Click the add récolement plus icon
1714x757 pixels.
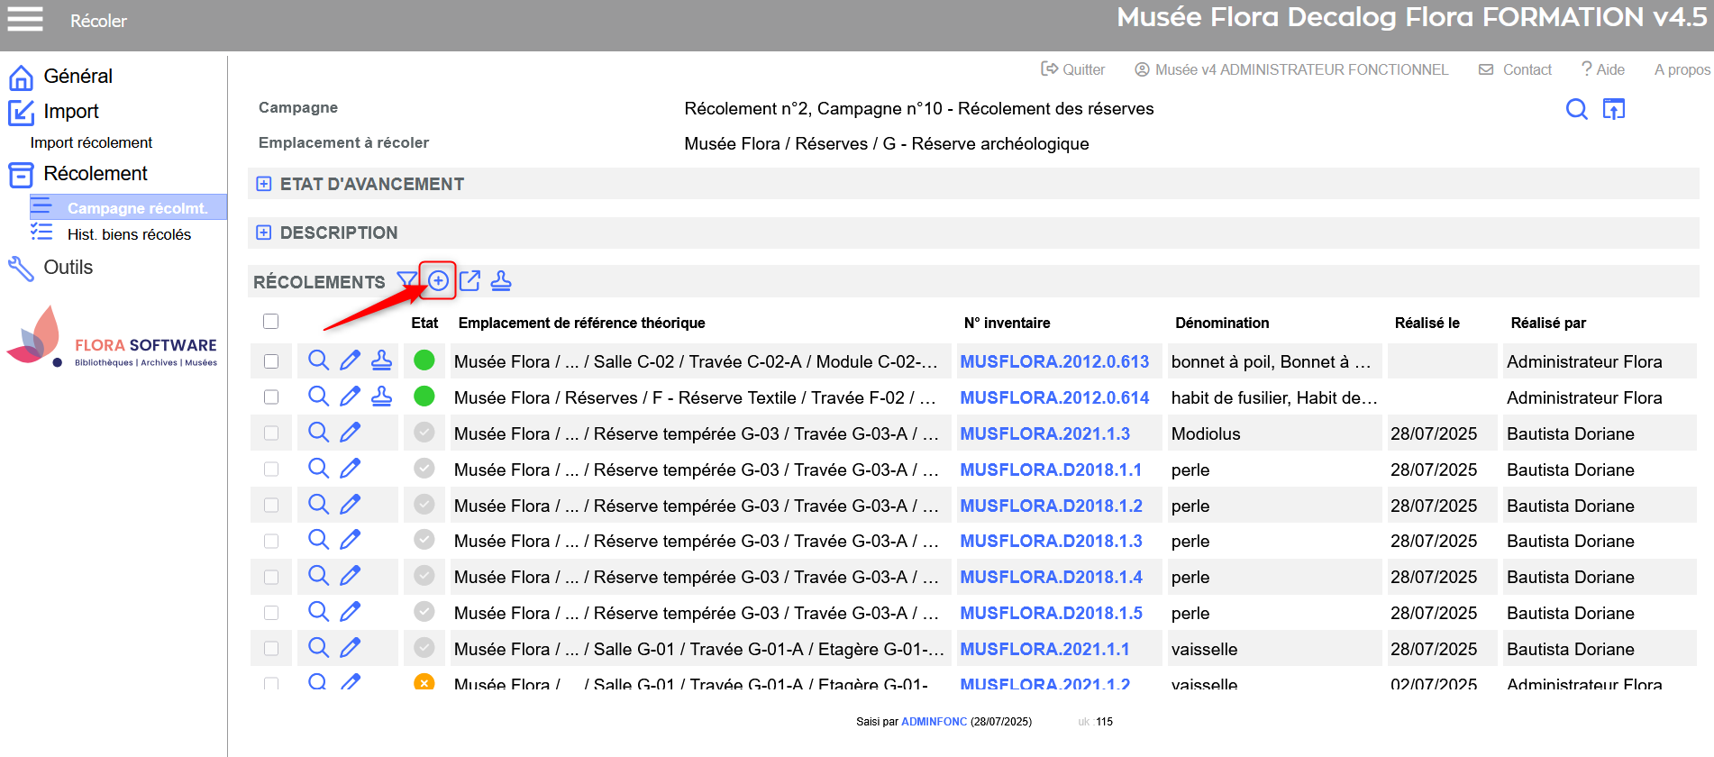[x=438, y=281]
